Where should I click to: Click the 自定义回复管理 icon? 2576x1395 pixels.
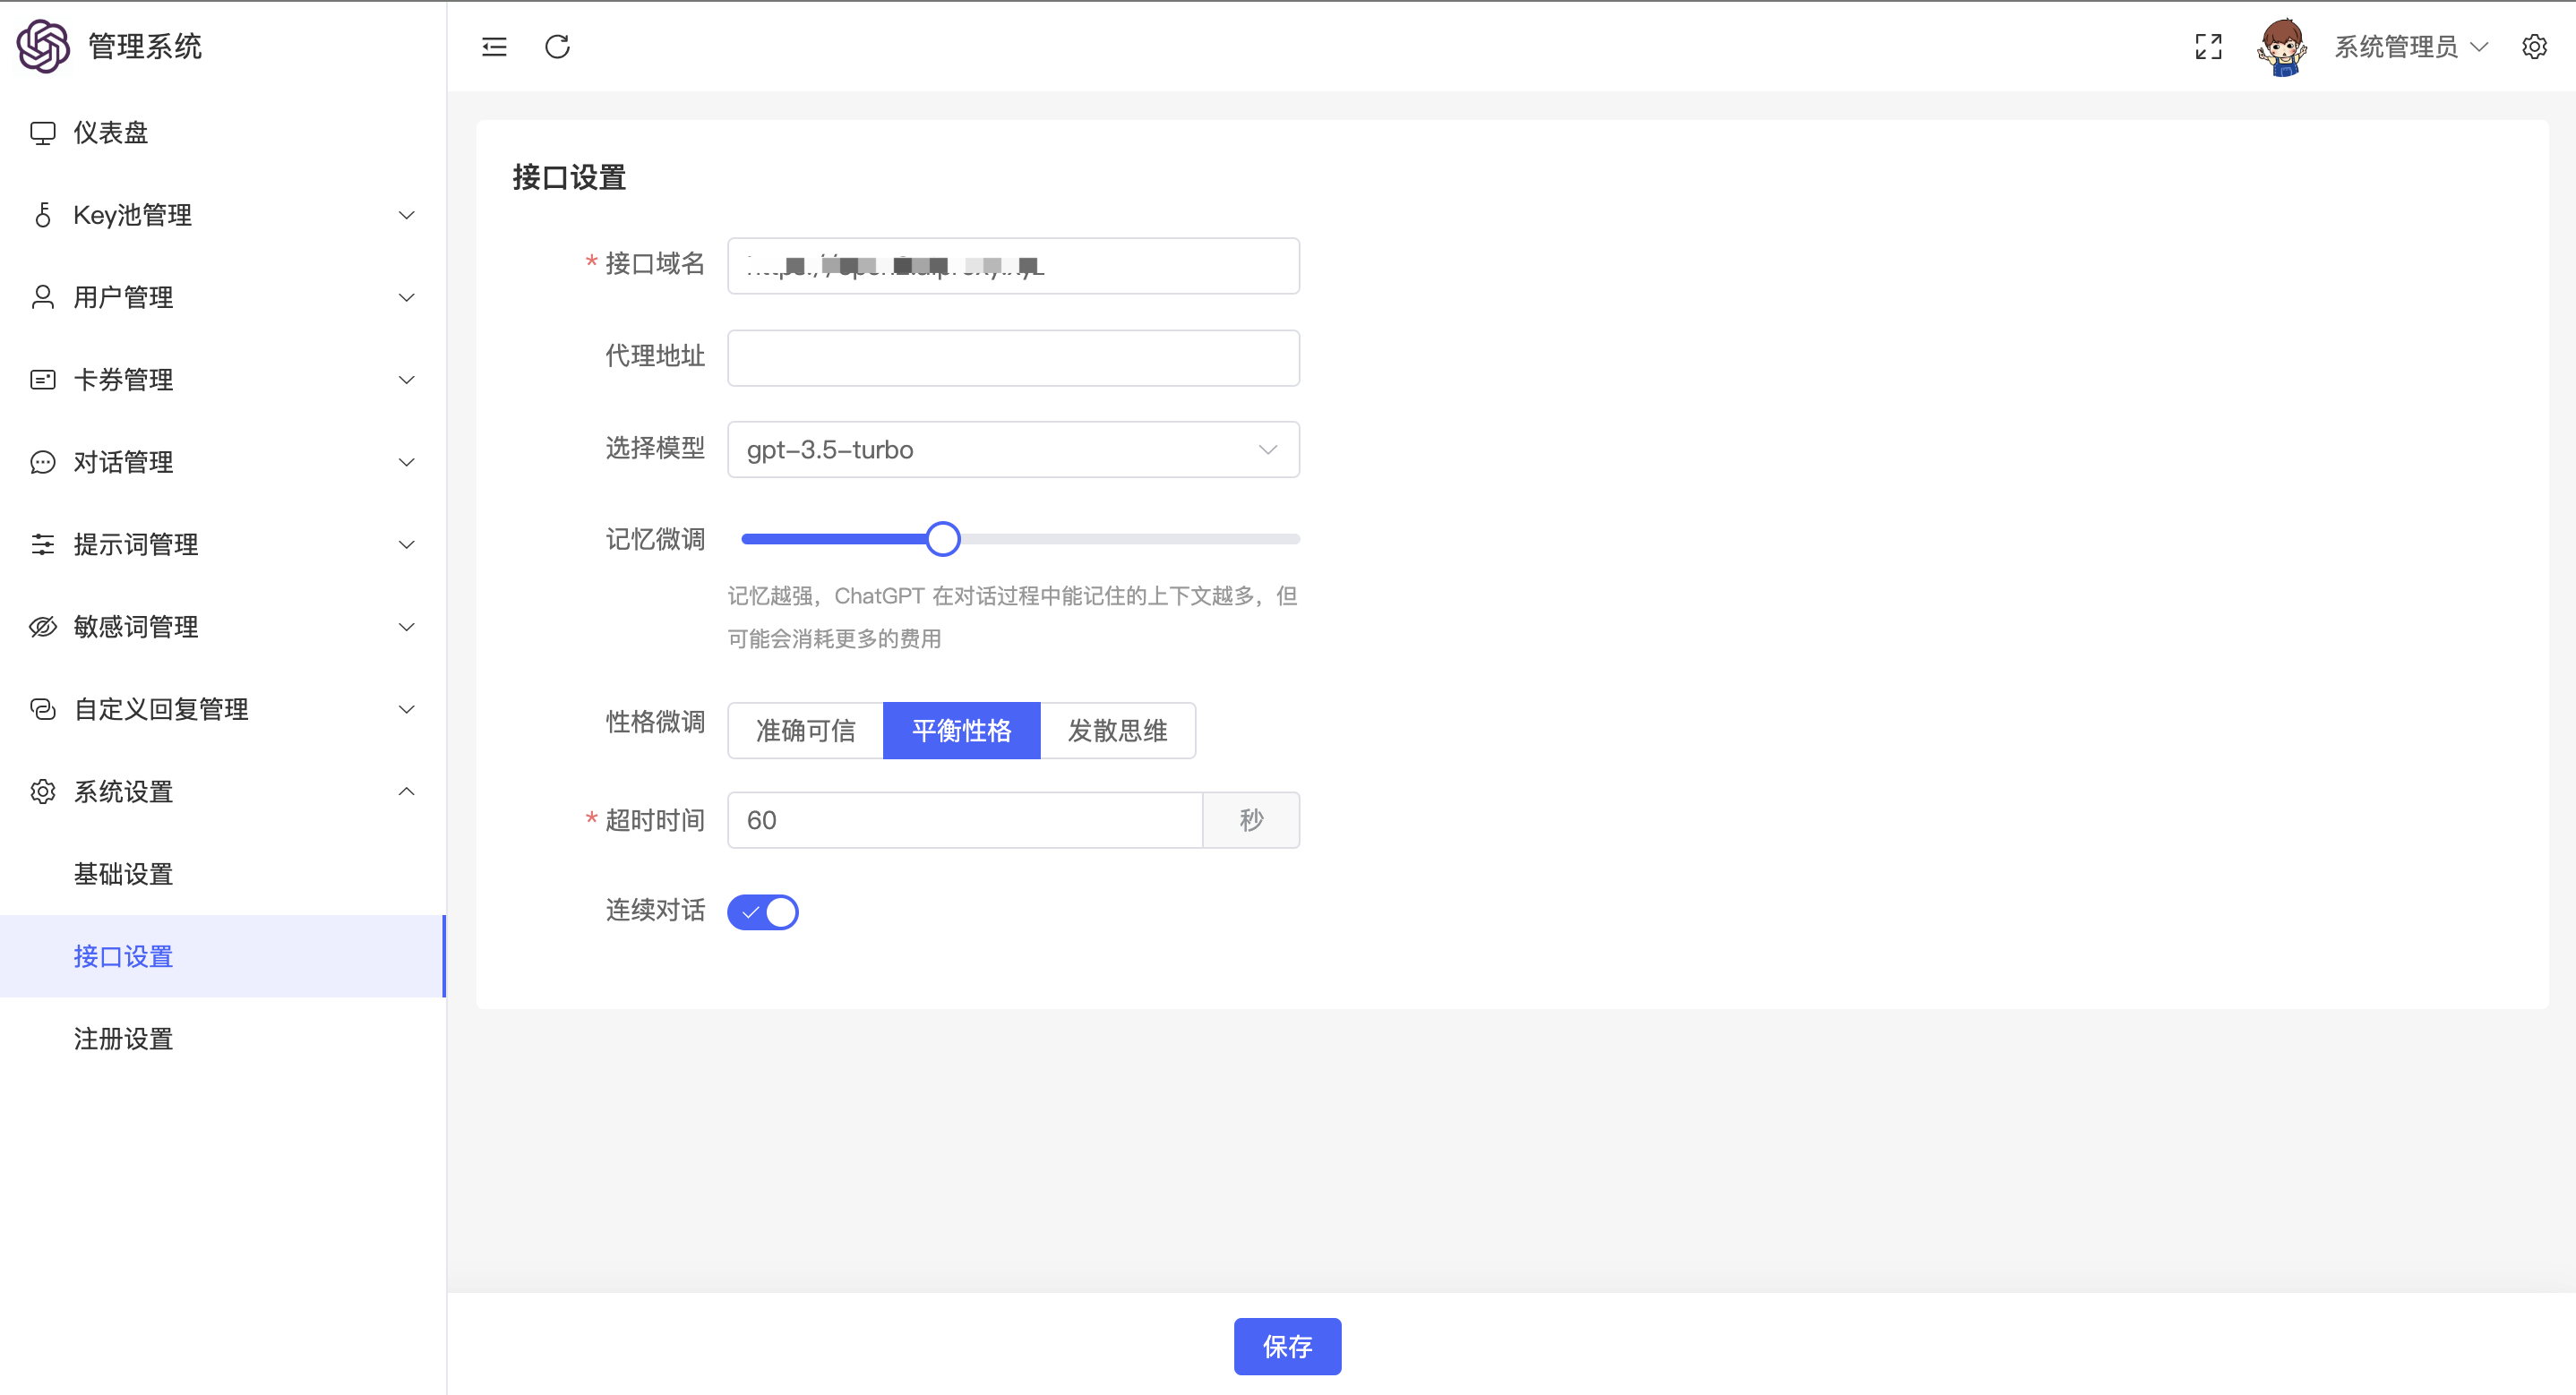click(42, 709)
